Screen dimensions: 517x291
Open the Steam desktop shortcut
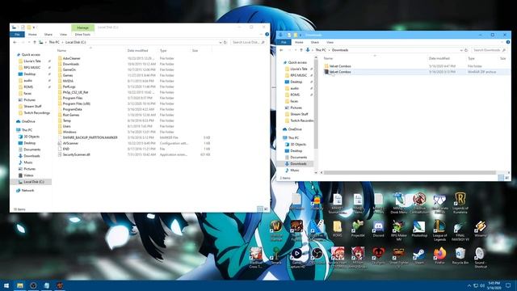(419, 256)
